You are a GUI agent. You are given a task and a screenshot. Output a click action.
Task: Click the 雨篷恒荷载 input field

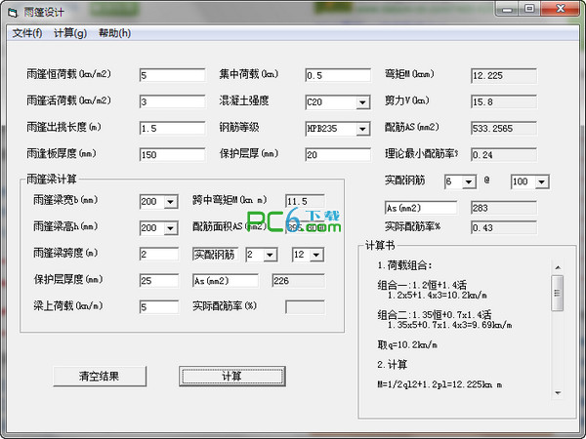[x=172, y=75]
